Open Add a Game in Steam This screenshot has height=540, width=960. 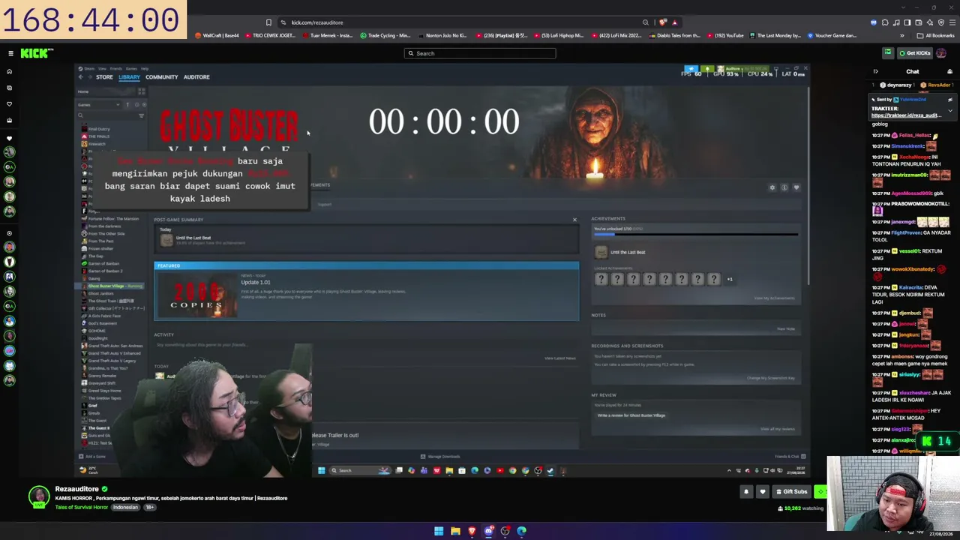(93, 457)
